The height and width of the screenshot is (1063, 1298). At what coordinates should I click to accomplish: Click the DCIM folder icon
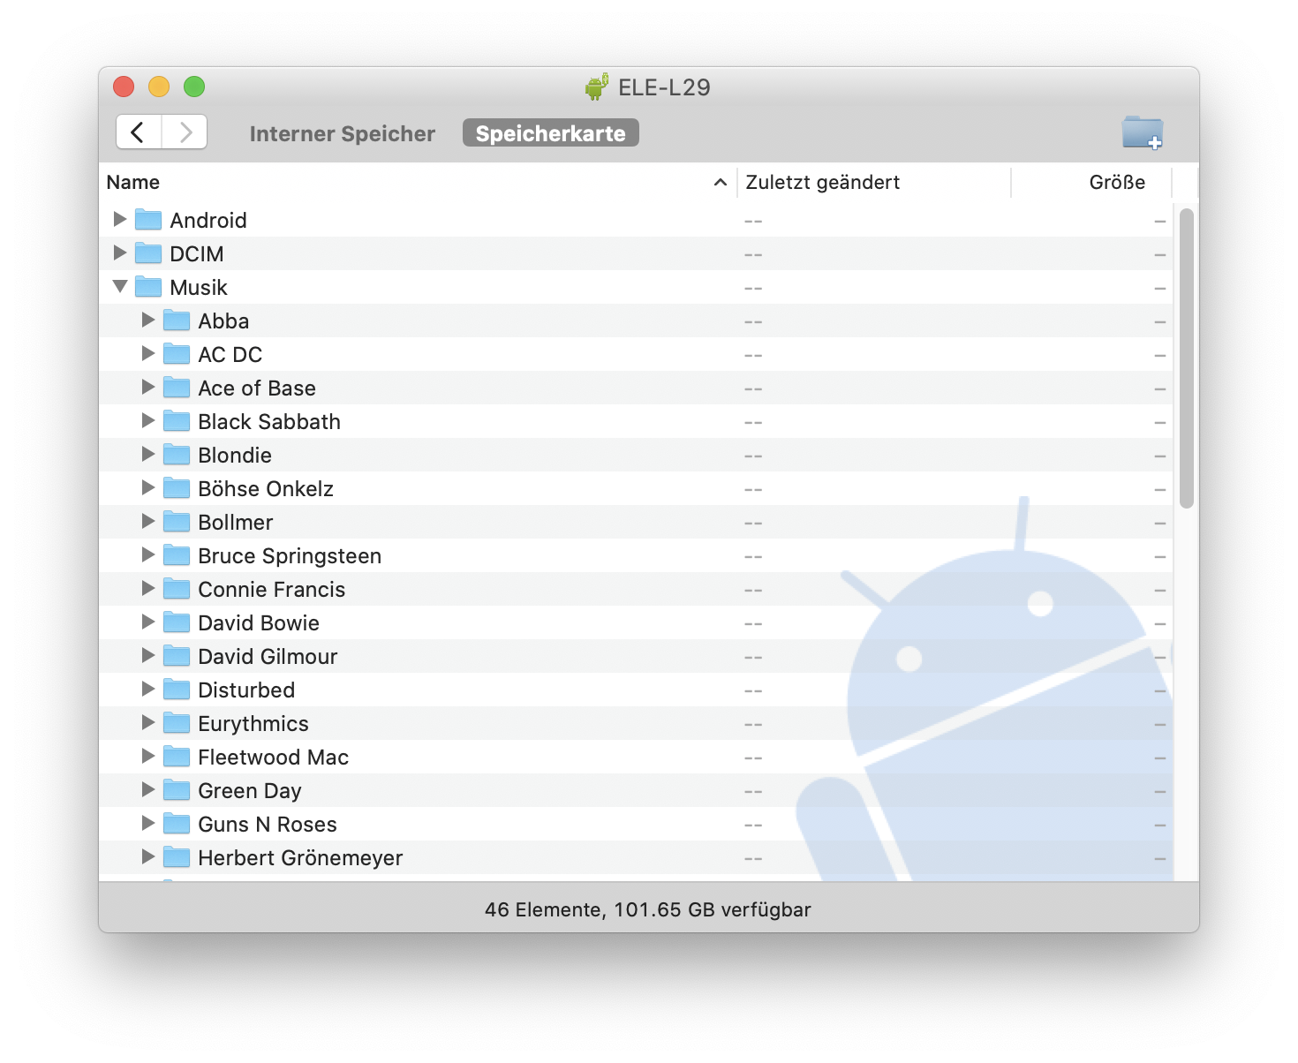coord(148,253)
